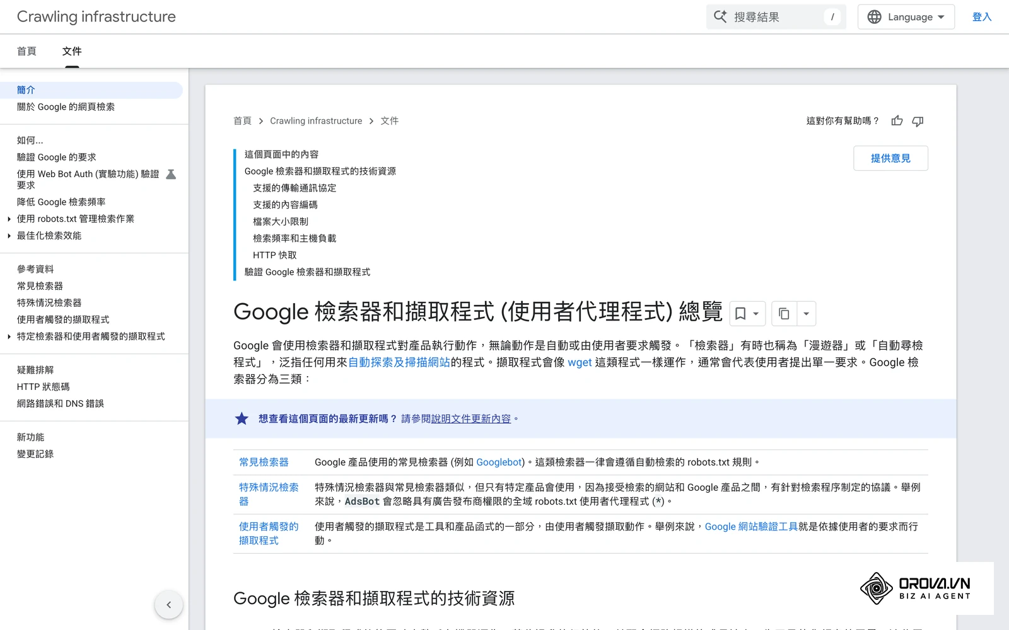Click Crawling infrastructure breadcrumb link
This screenshot has height=630, width=1009.
316,121
